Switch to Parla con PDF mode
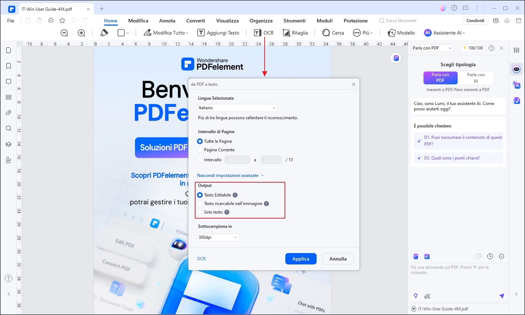 (440, 78)
